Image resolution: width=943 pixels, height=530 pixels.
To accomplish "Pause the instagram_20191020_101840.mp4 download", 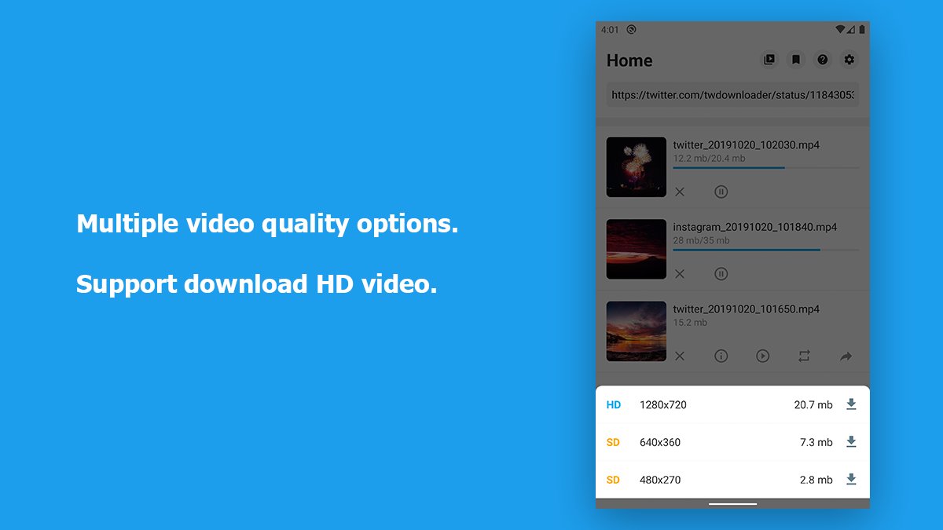I will click(721, 274).
